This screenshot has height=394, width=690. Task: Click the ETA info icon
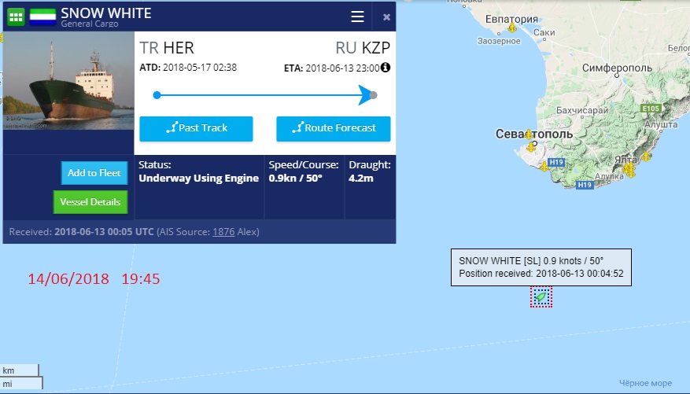(x=386, y=68)
